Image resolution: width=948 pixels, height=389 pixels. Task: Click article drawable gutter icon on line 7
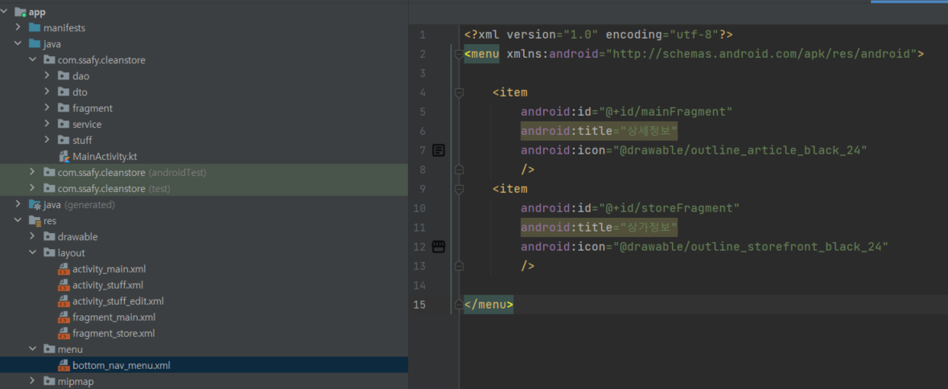click(x=439, y=150)
